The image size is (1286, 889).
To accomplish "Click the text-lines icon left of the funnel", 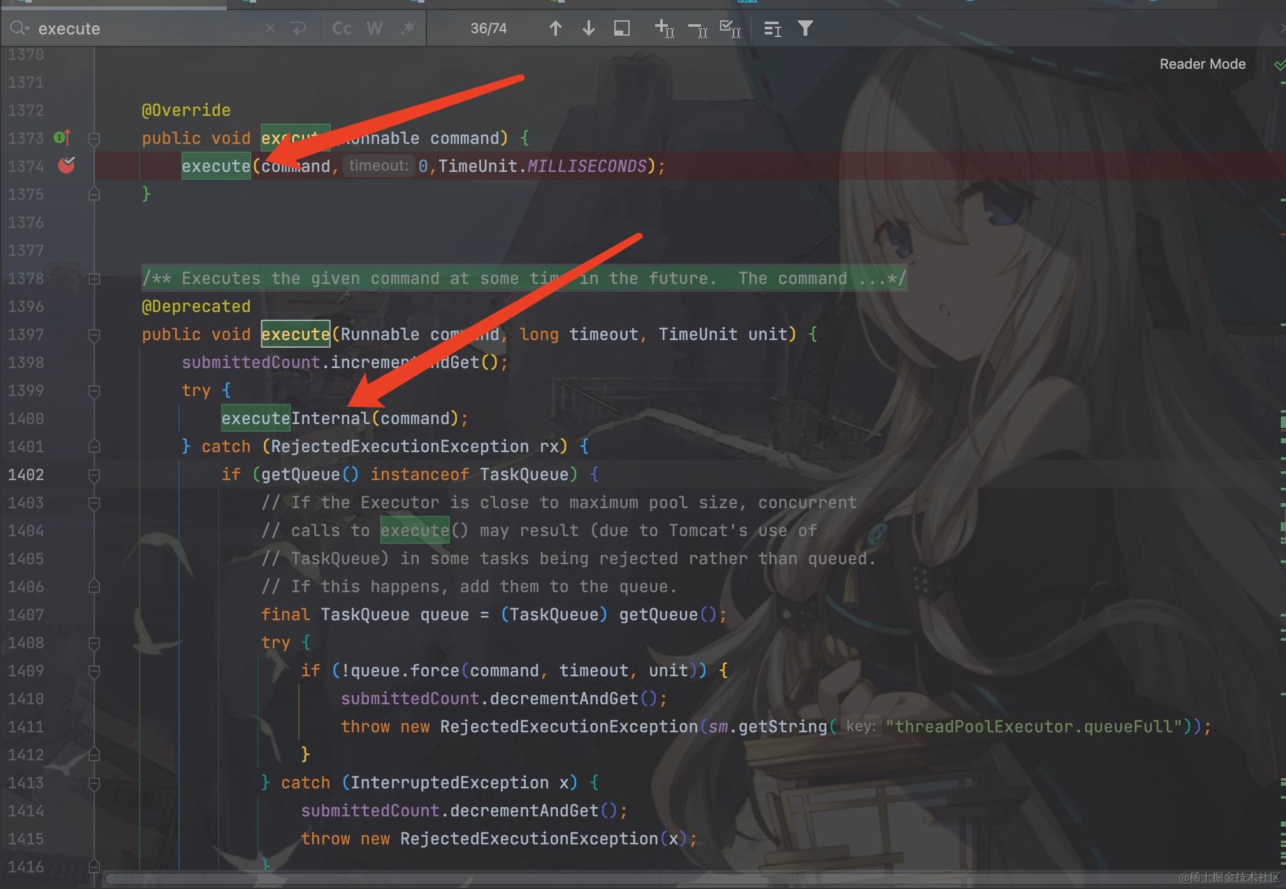I will [772, 28].
